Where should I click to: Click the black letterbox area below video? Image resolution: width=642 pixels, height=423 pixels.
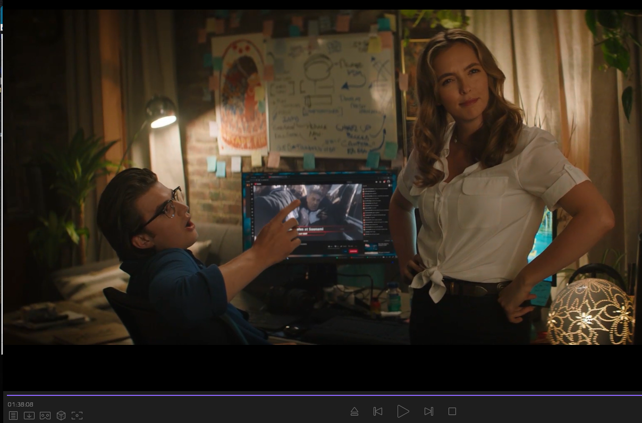[319, 368]
